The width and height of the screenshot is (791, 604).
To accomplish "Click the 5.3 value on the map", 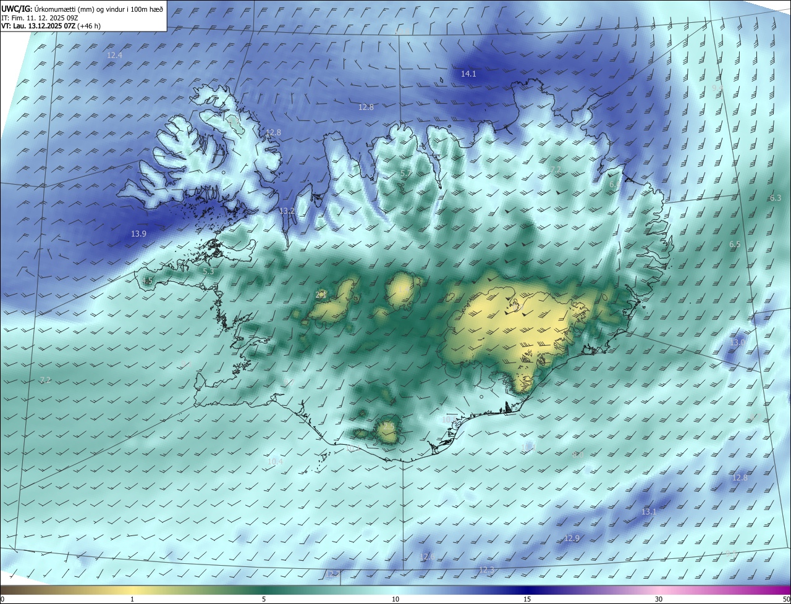I will (208, 271).
